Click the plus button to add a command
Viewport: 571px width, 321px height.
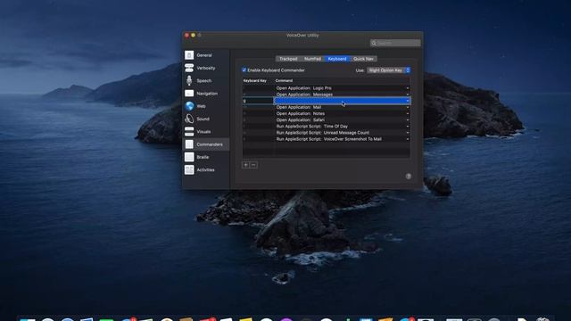point(246,165)
